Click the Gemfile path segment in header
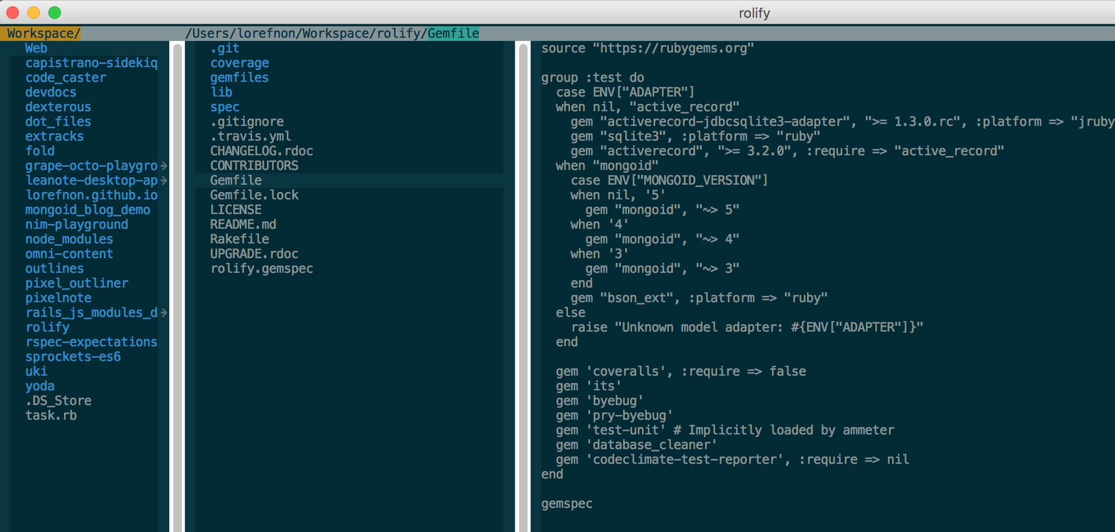The image size is (1115, 532). tap(453, 34)
